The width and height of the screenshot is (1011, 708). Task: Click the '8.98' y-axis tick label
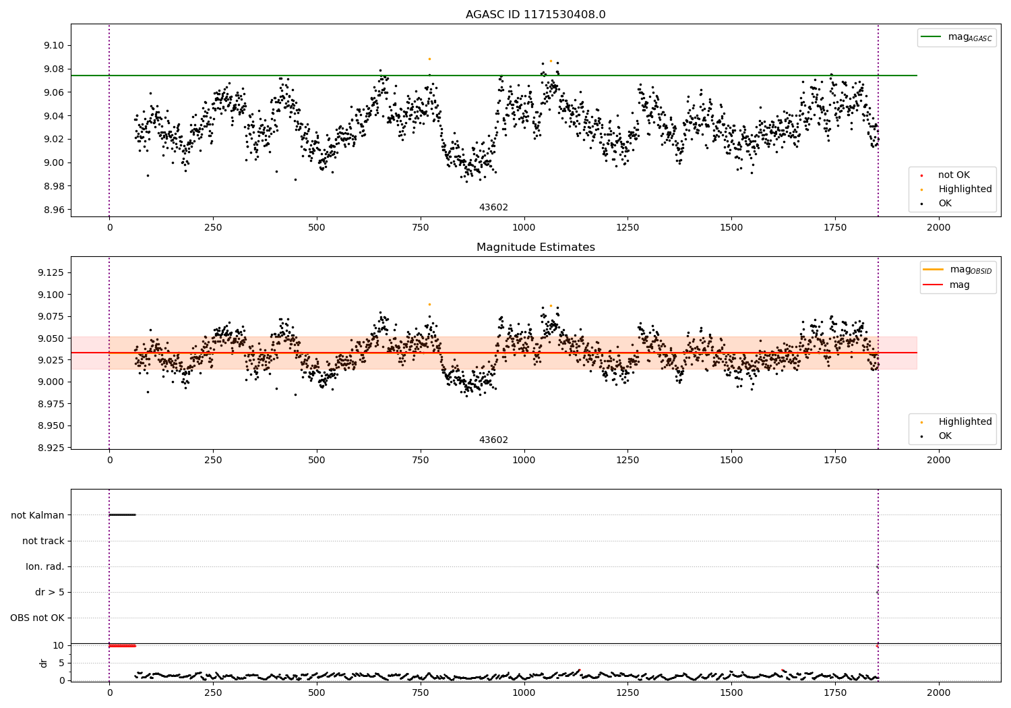(55, 186)
